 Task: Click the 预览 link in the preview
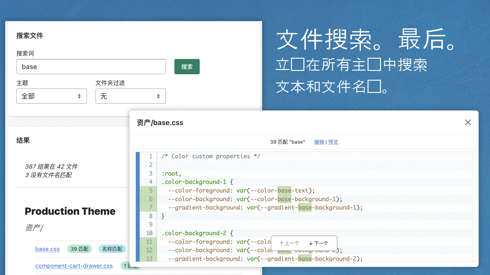tap(333, 142)
